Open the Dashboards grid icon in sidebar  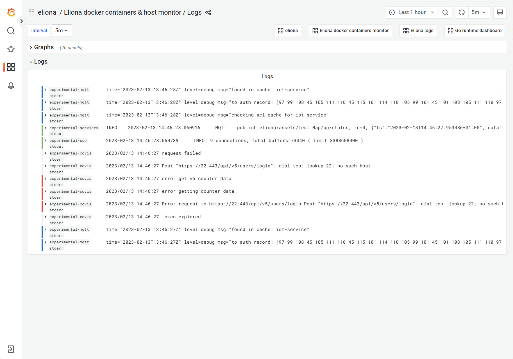tap(11, 67)
